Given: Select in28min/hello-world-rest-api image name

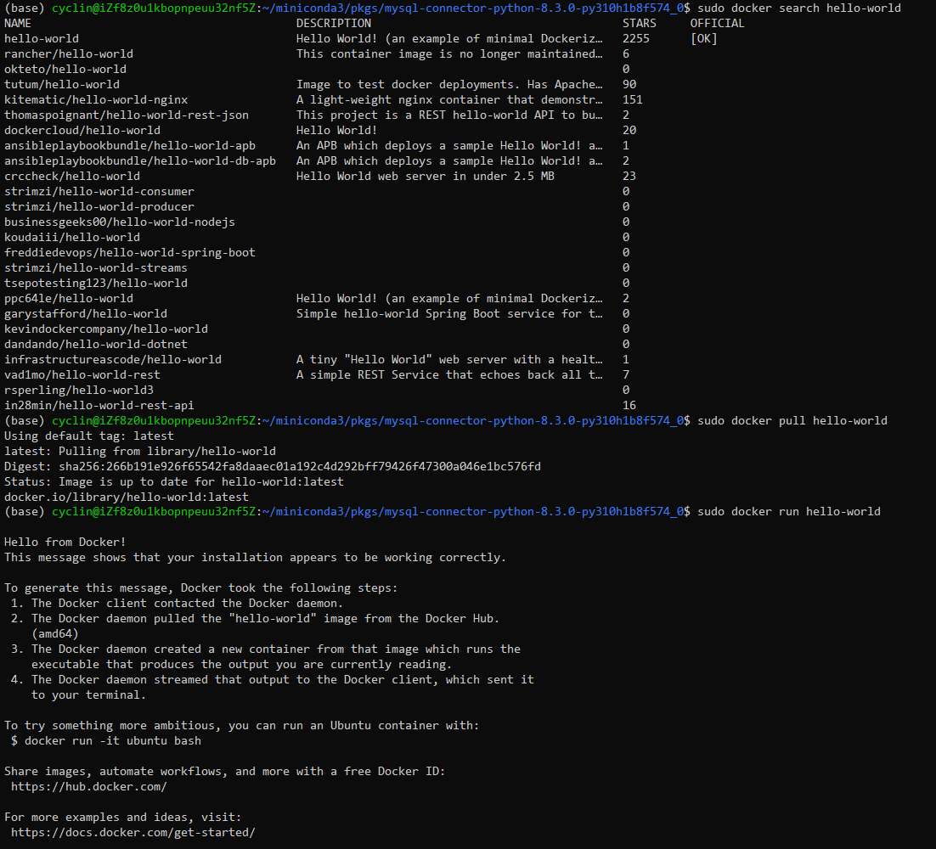Looking at the screenshot, I should [x=99, y=405].
